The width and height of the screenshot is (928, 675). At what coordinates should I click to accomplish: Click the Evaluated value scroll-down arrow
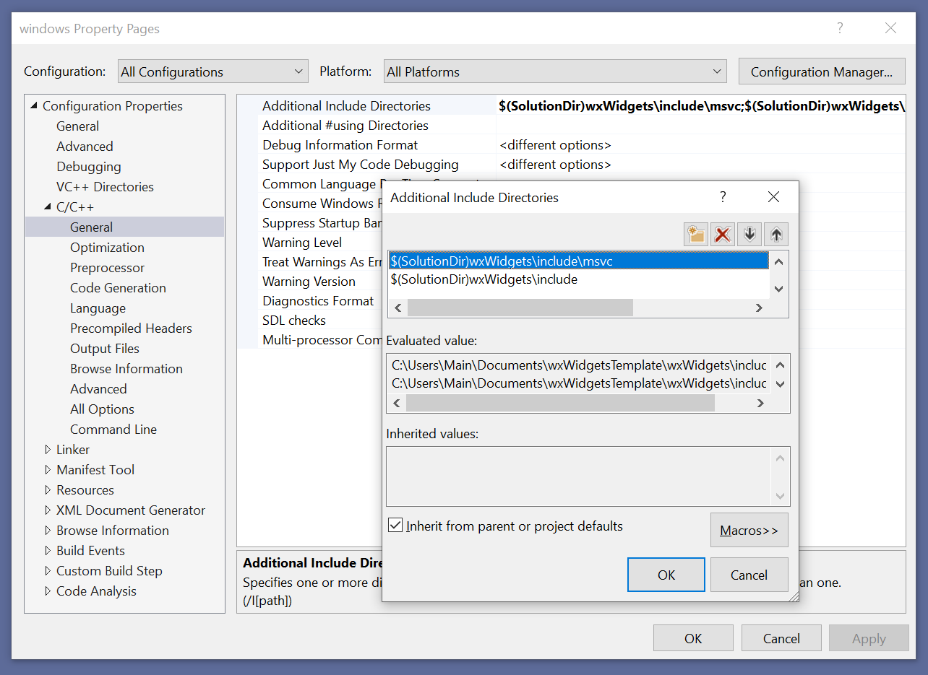click(779, 384)
